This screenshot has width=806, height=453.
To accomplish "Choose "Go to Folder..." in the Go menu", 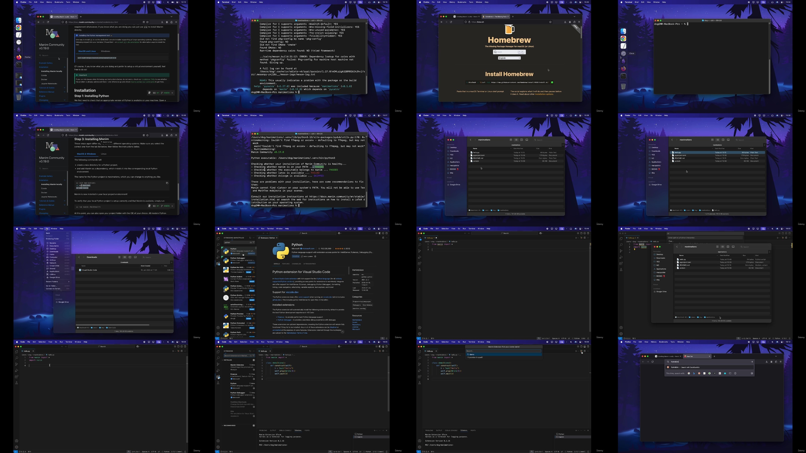I will pos(58,286).
